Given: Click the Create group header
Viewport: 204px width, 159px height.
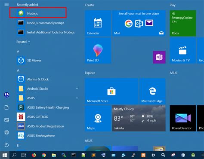Looking at the screenshot, I should pos(89,5).
